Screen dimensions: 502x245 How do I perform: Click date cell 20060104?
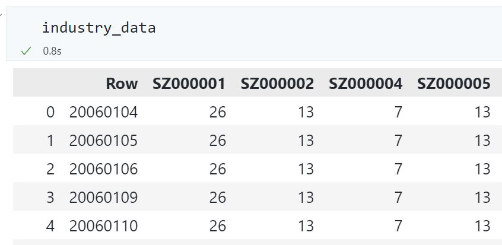pyautogui.click(x=103, y=112)
